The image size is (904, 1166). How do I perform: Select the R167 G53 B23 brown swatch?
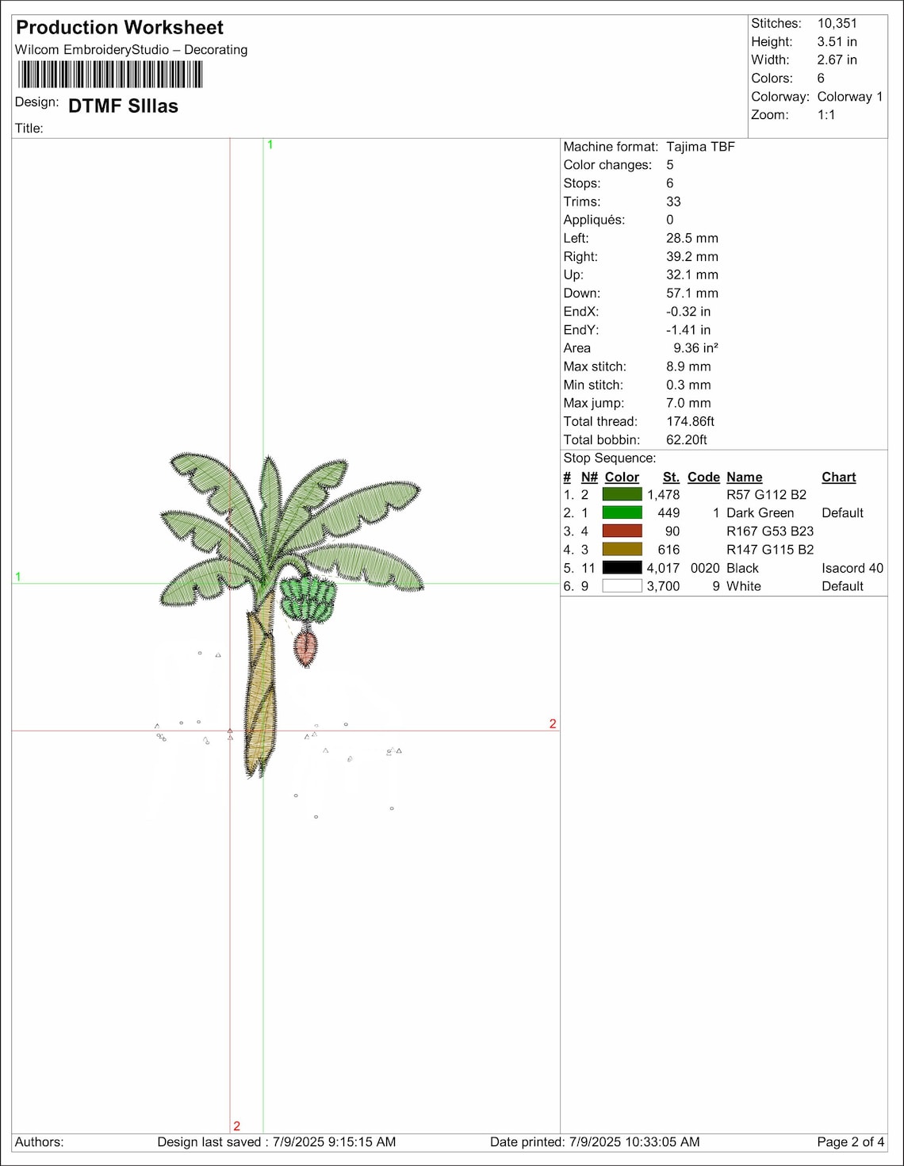pos(621,531)
